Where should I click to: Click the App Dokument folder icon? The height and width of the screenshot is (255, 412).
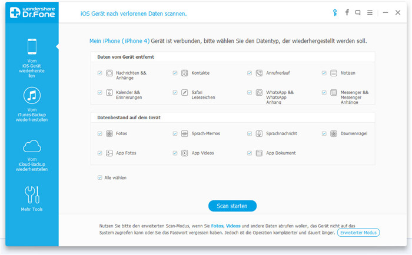[x=259, y=153]
